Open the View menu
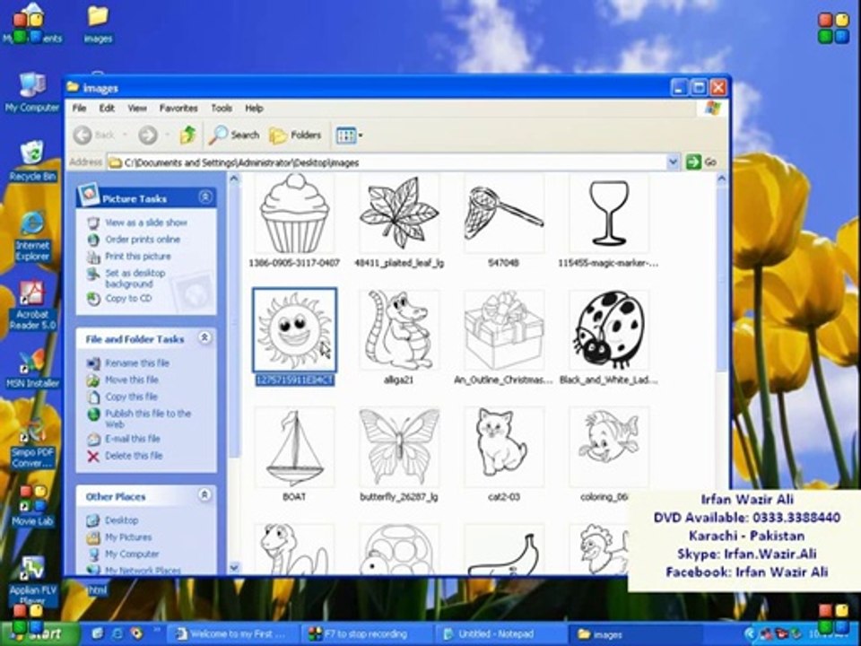 [x=136, y=109]
